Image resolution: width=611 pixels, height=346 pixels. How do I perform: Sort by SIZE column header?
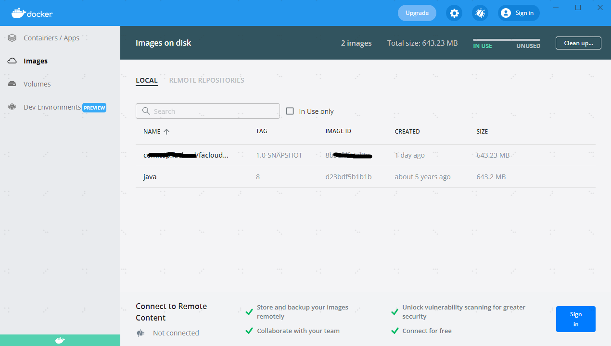click(482, 131)
